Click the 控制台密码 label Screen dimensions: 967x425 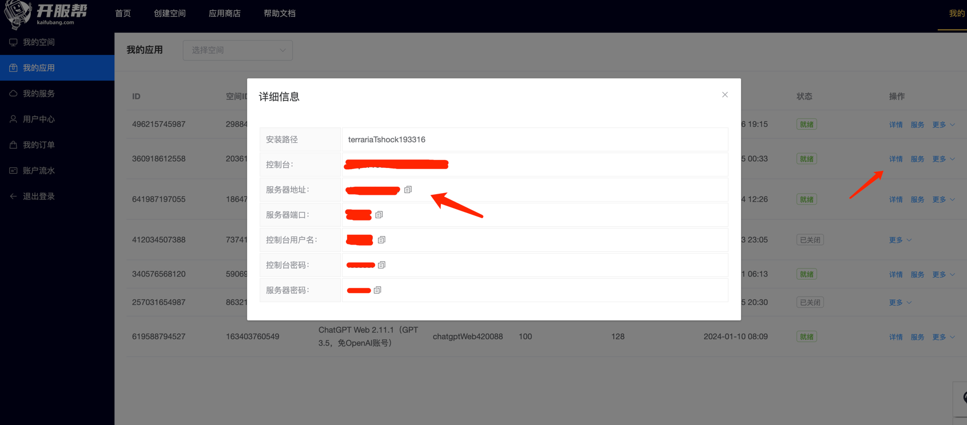tap(288, 265)
